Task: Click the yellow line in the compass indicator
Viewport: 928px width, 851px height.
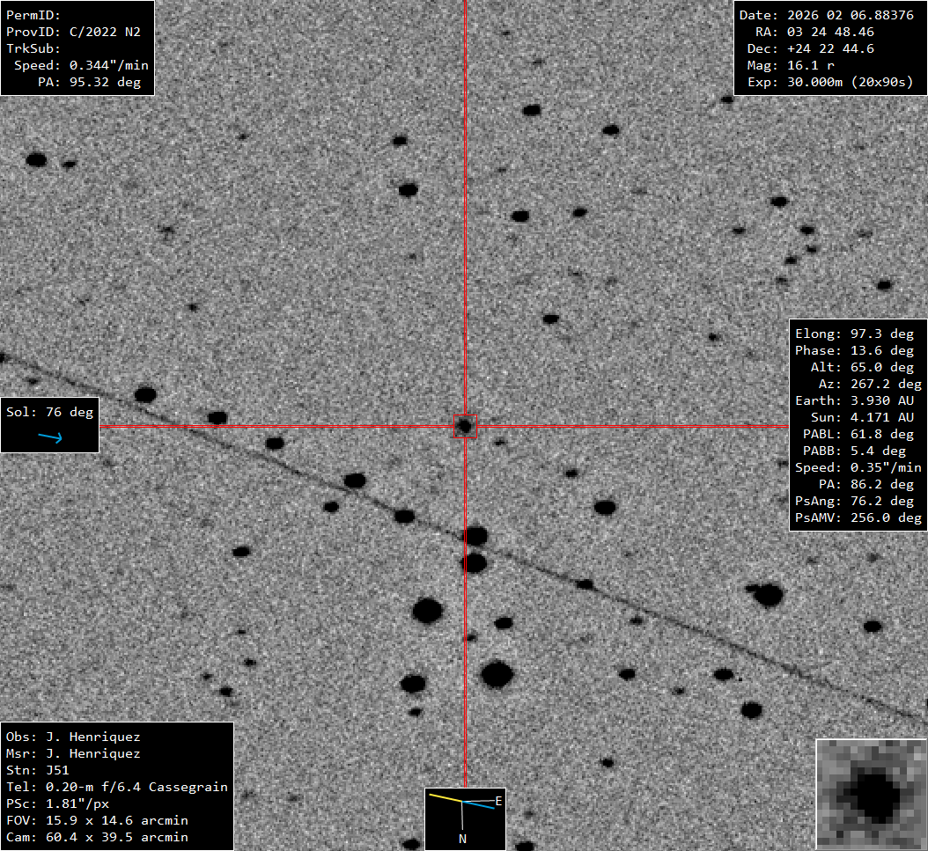Action: [445, 798]
